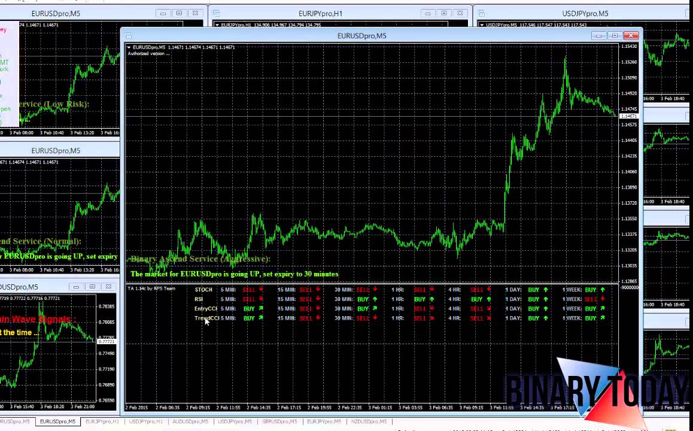The height and width of the screenshot is (431, 693).
Task: Click the EURJPYpro,H1 window system icon
Action: click(216, 13)
